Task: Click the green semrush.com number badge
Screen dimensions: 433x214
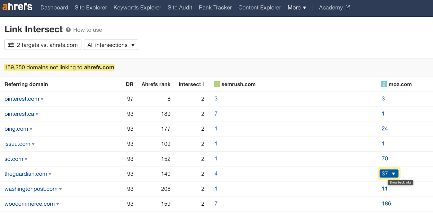Action: (217, 84)
